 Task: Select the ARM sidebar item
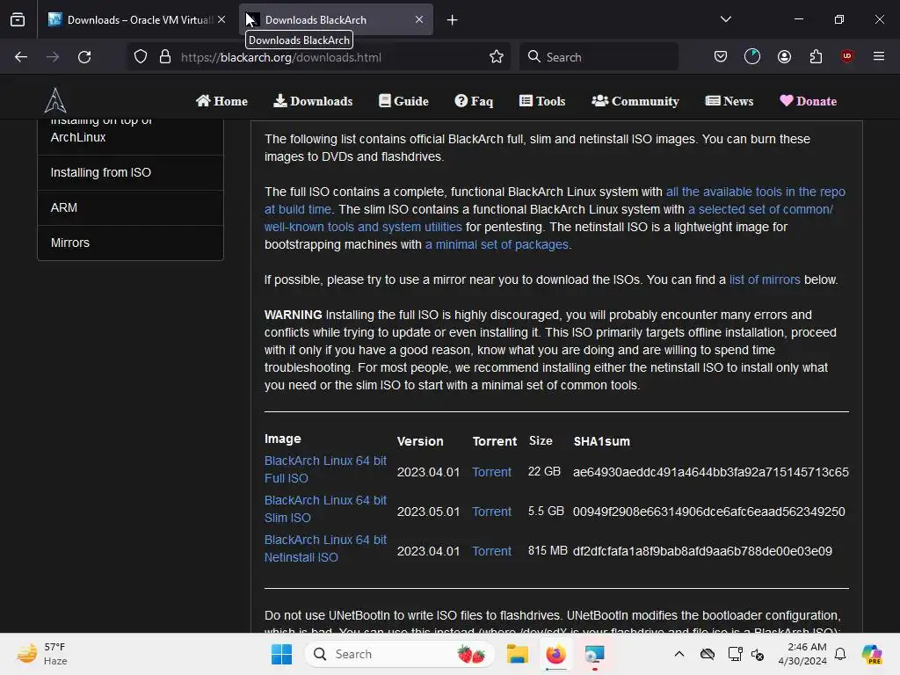tap(130, 207)
